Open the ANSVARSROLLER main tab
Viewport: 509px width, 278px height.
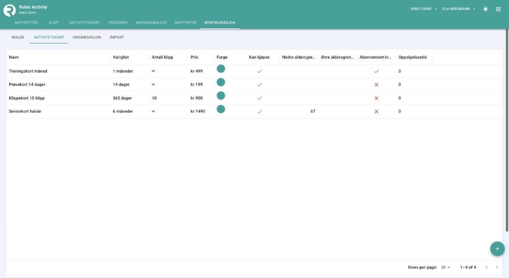click(x=151, y=23)
